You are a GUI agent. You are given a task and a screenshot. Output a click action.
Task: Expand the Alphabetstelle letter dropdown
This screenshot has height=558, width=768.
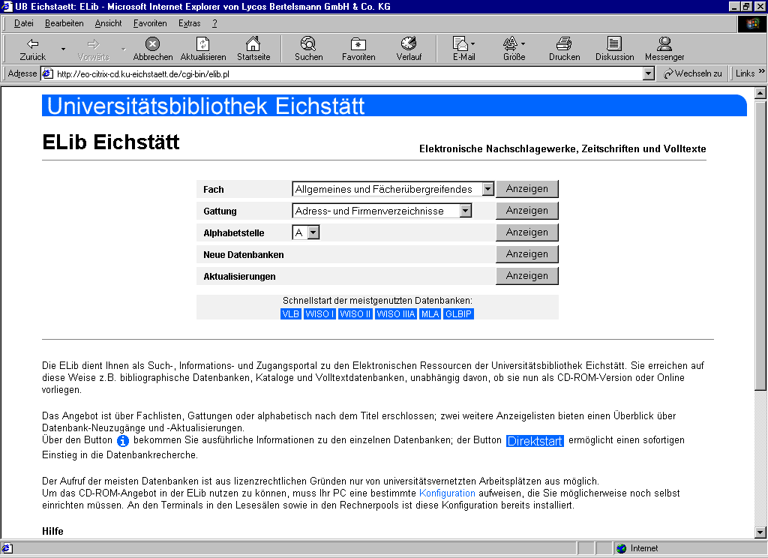coord(313,232)
